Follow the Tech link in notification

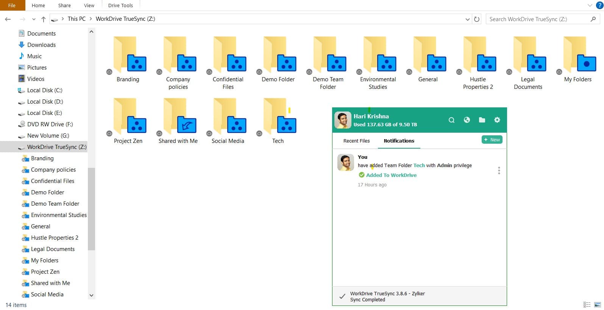tap(419, 165)
